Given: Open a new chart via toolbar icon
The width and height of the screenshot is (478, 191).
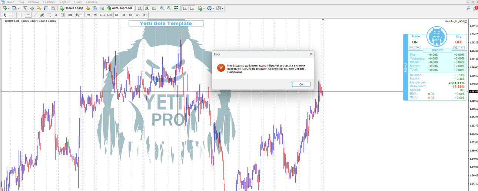Looking at the screenshot, I should tap(5, 8).
